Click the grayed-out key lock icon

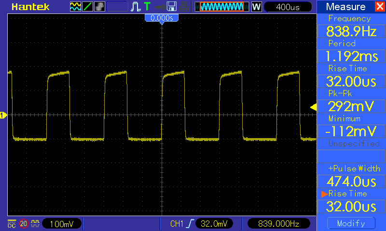pyautogui.click(x=160, y=7)
